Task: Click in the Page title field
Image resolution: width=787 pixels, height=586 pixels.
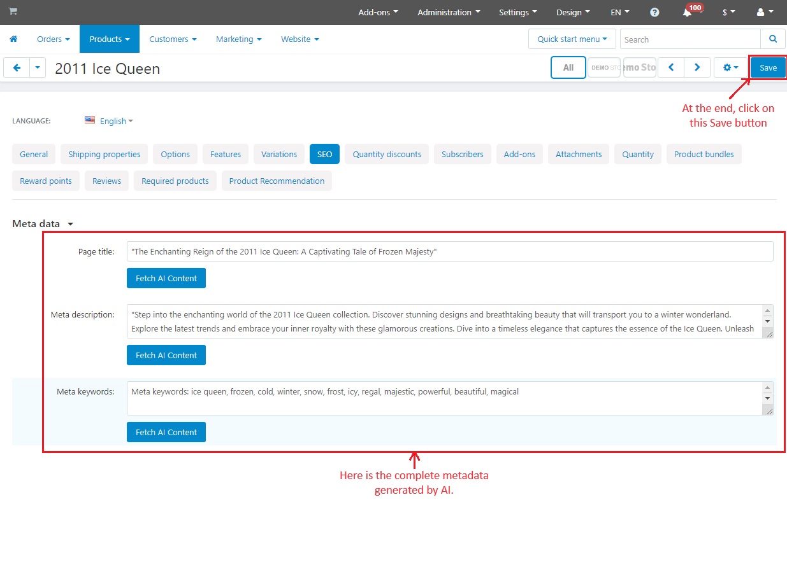Action: tap(450, 251)
